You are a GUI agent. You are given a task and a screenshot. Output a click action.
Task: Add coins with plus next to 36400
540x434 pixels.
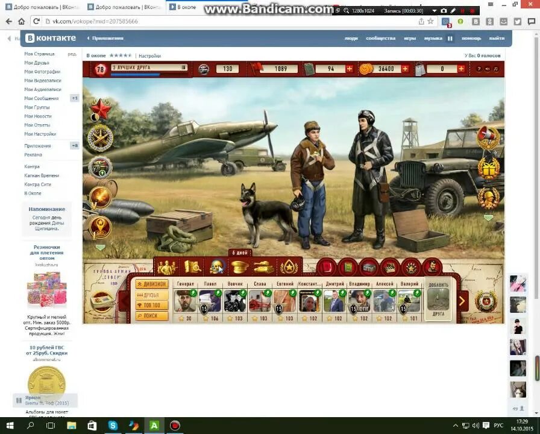[405, 69]
